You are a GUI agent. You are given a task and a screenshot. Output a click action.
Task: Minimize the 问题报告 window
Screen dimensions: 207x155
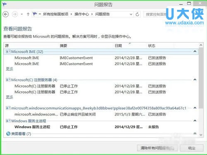pyautogui.click(x=181, y=4)
